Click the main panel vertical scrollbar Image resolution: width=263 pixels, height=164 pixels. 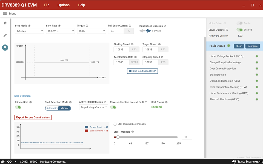[205, 97]
